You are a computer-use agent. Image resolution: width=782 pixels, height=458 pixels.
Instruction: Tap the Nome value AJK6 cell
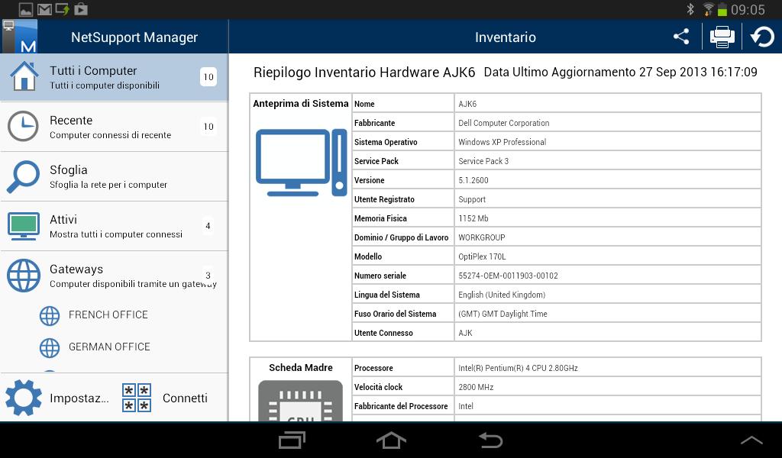tap(608, 104)
